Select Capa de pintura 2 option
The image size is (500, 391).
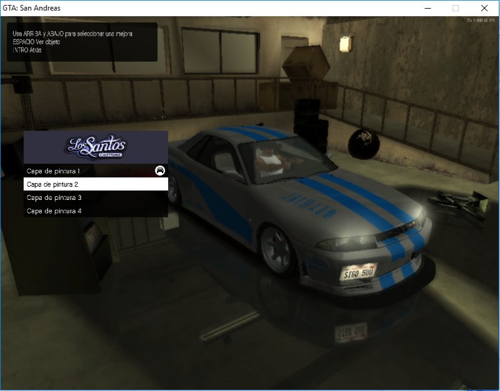[x=96, y=184]
